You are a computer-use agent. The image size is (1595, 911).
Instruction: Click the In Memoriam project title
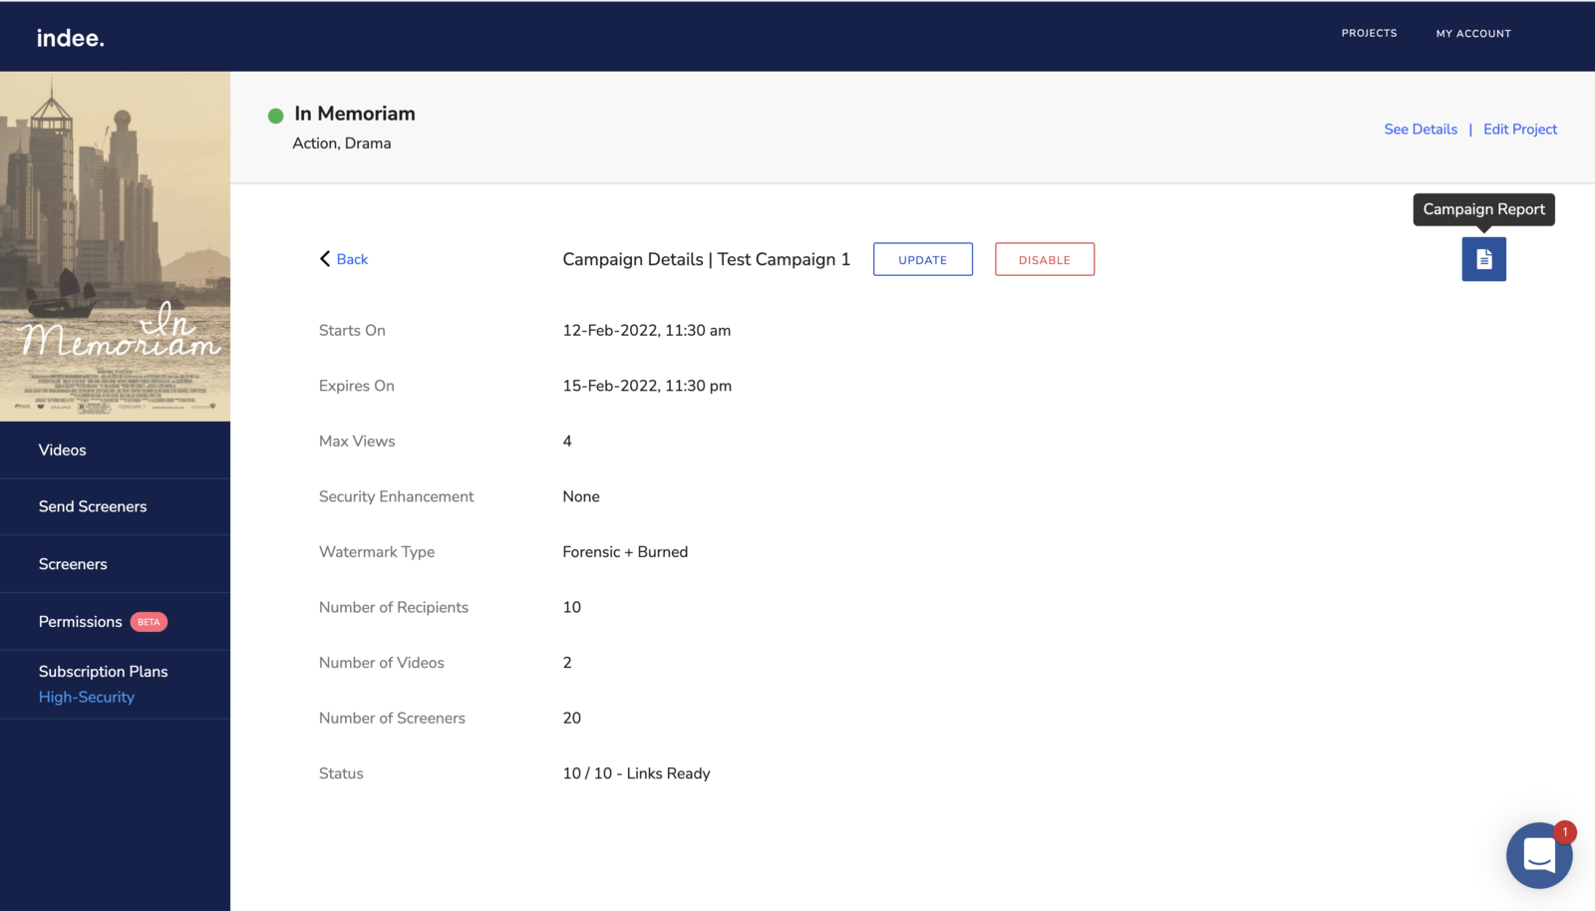(x=355, y=114)
